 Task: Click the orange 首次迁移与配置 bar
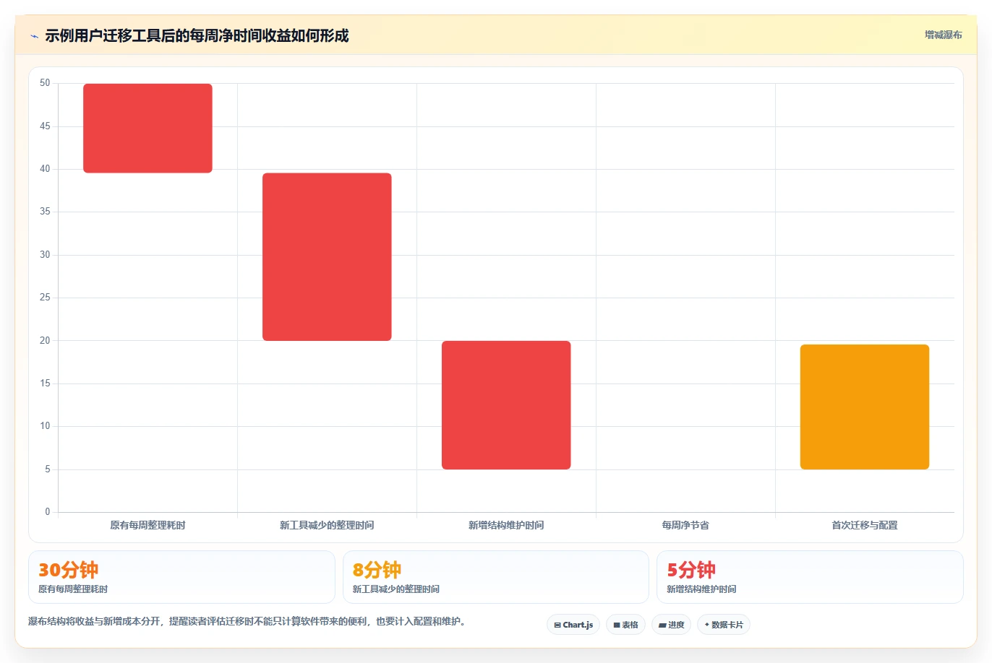[865, 407]
